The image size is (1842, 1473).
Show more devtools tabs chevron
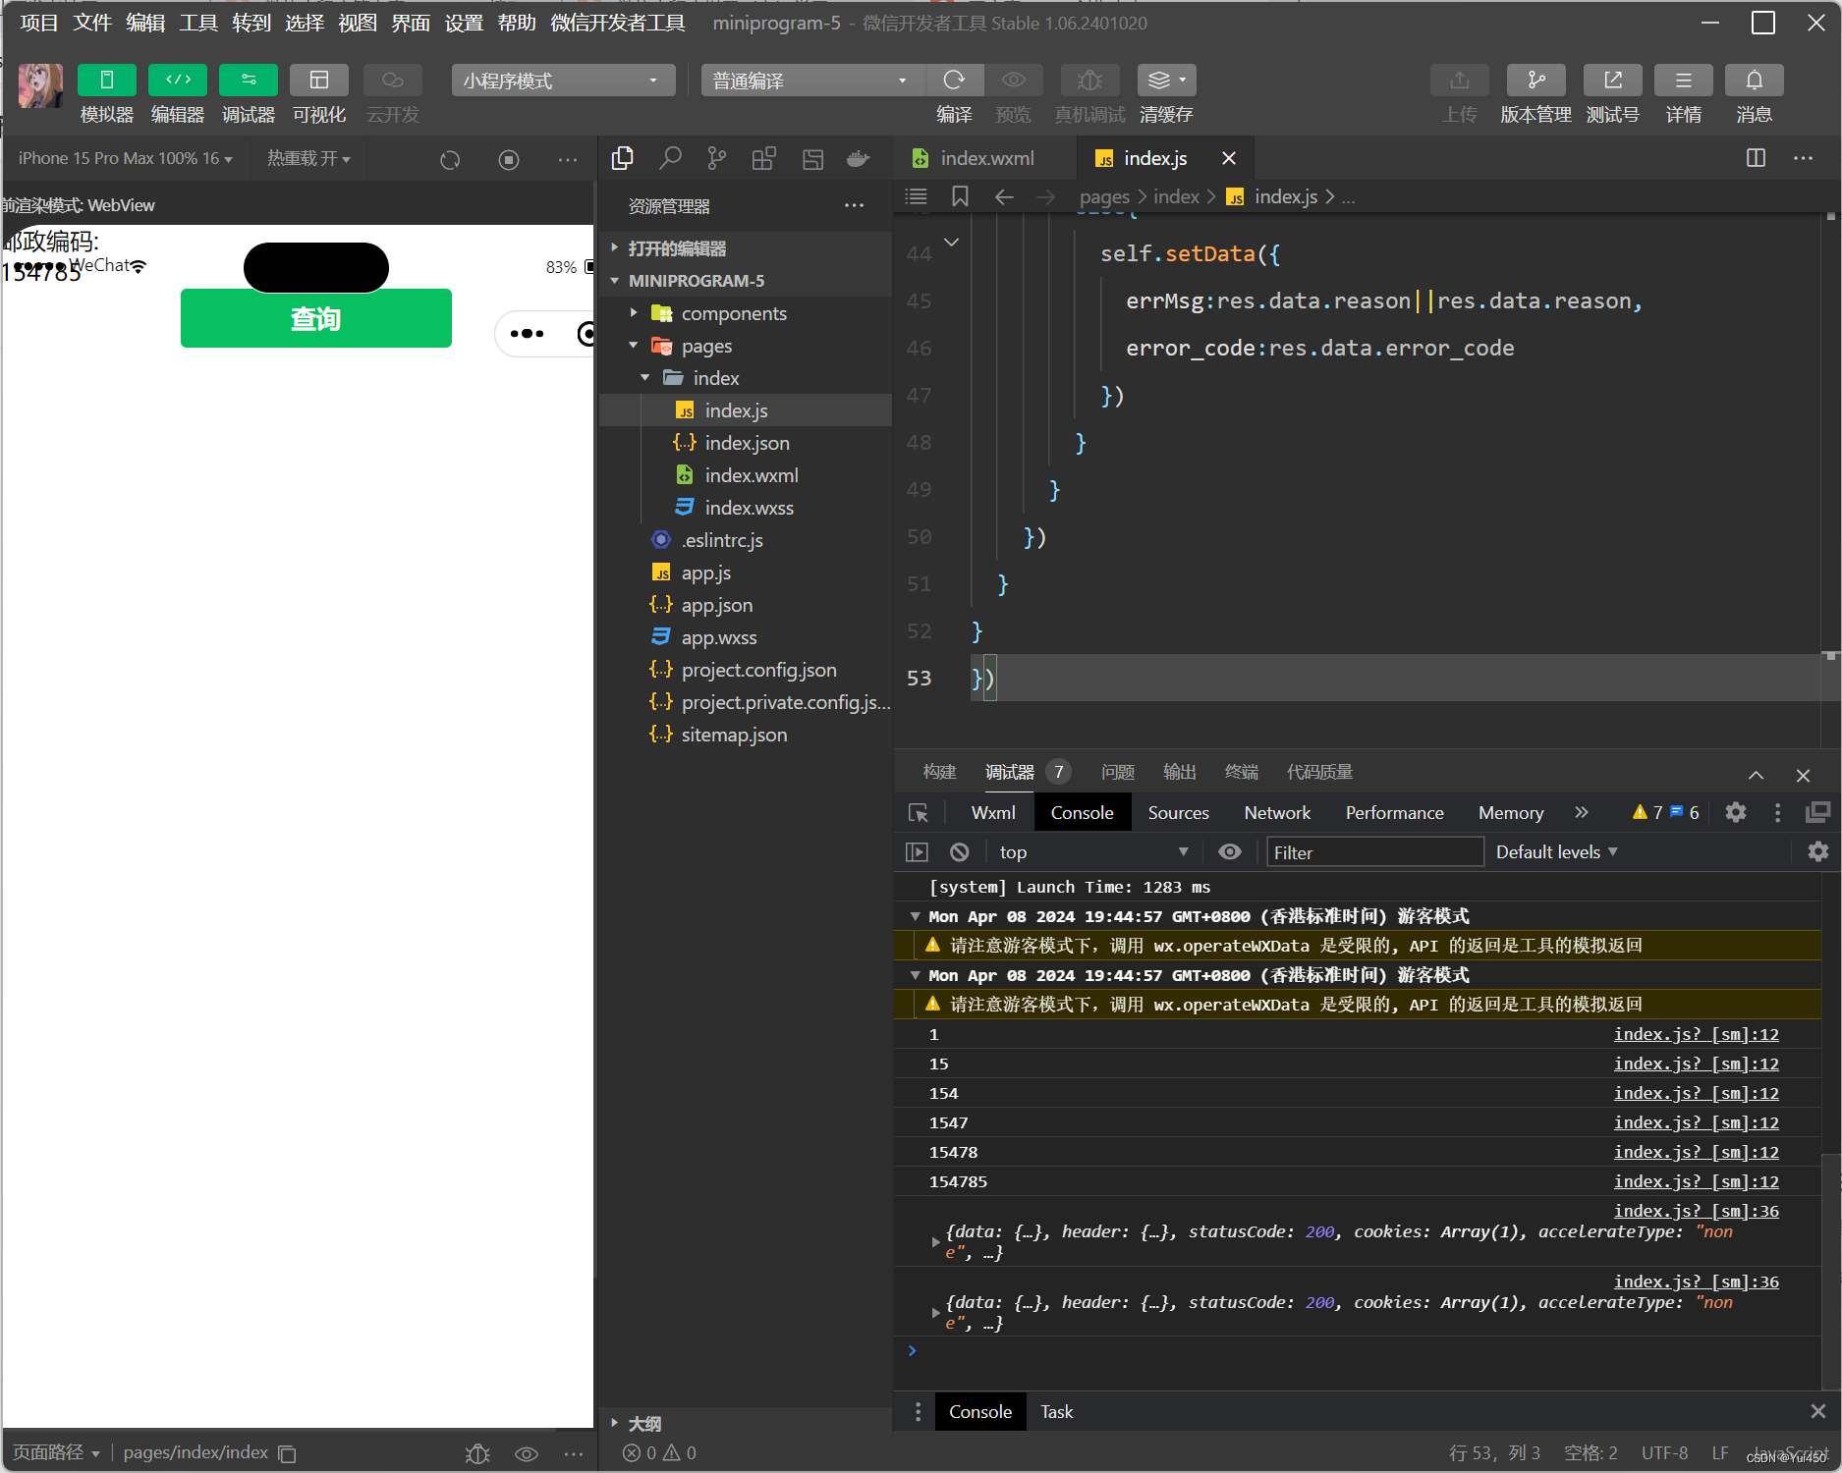(1581, 812)
